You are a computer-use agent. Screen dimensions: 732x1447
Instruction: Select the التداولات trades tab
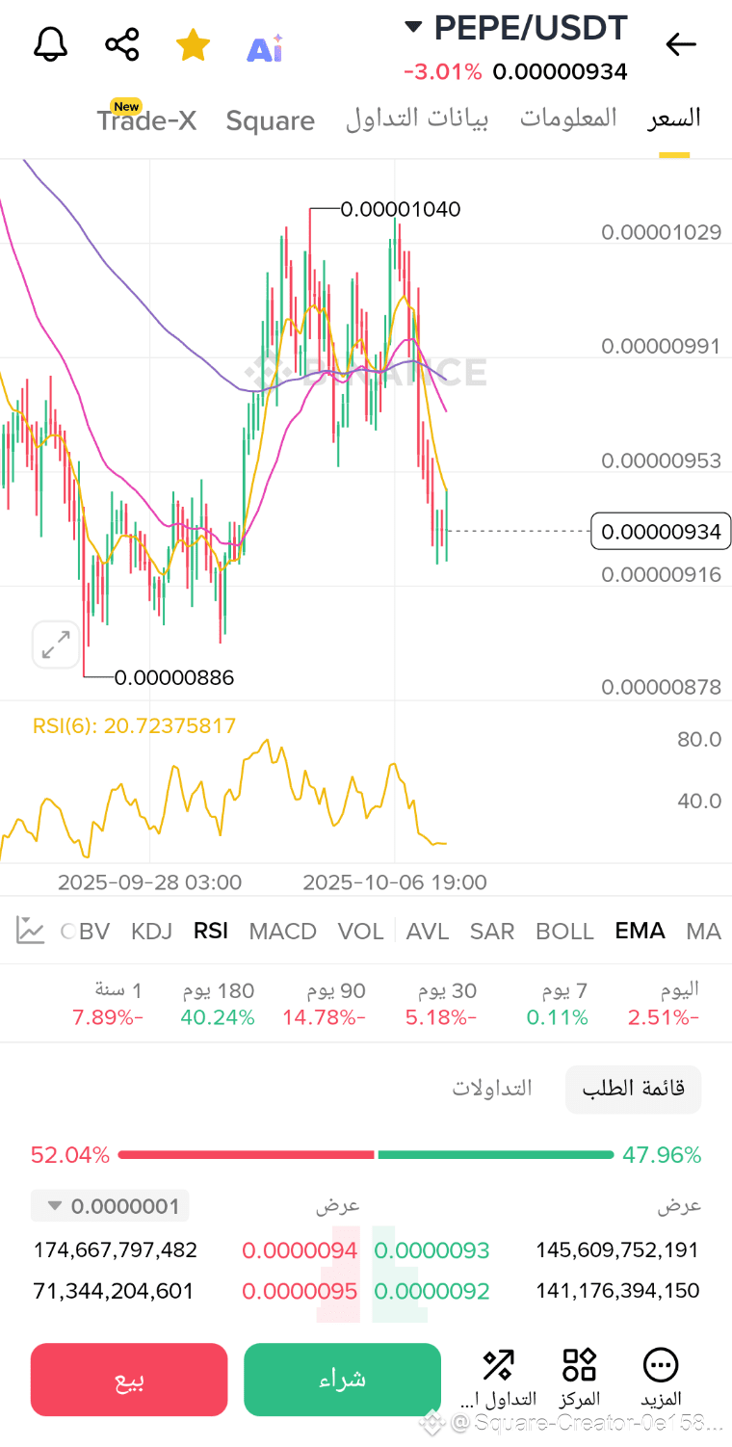(x=492, y=1089)
